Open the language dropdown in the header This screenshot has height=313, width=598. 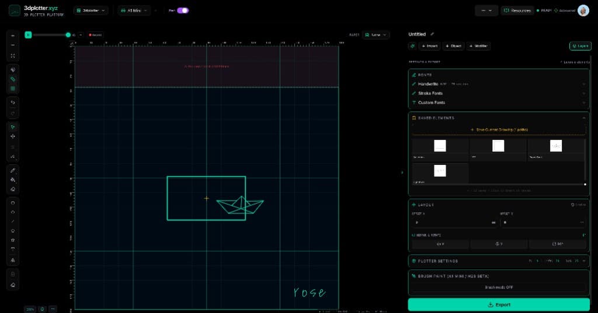coord(486,10)
